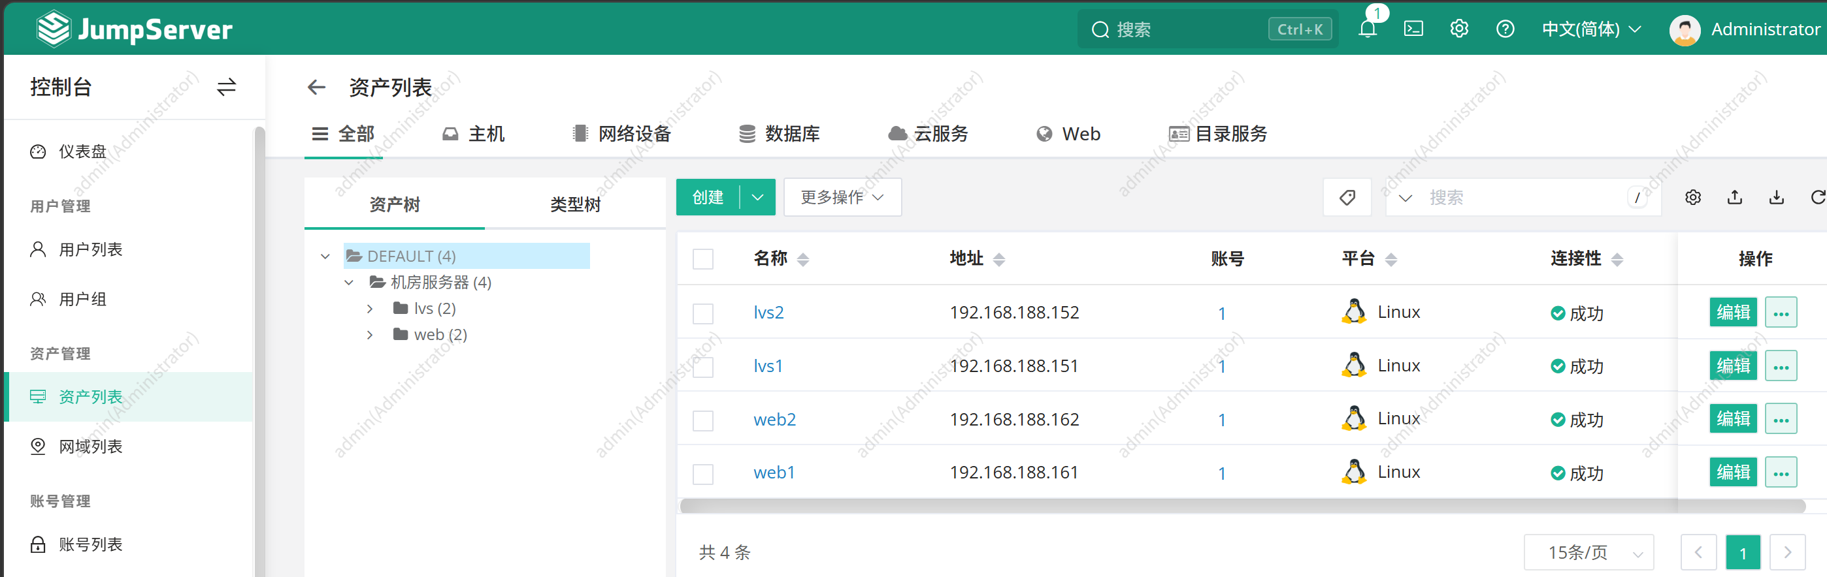This screenshot has width=1827, height=577.
Task: Open system settings gear in header
Action: coord(1459,29)
